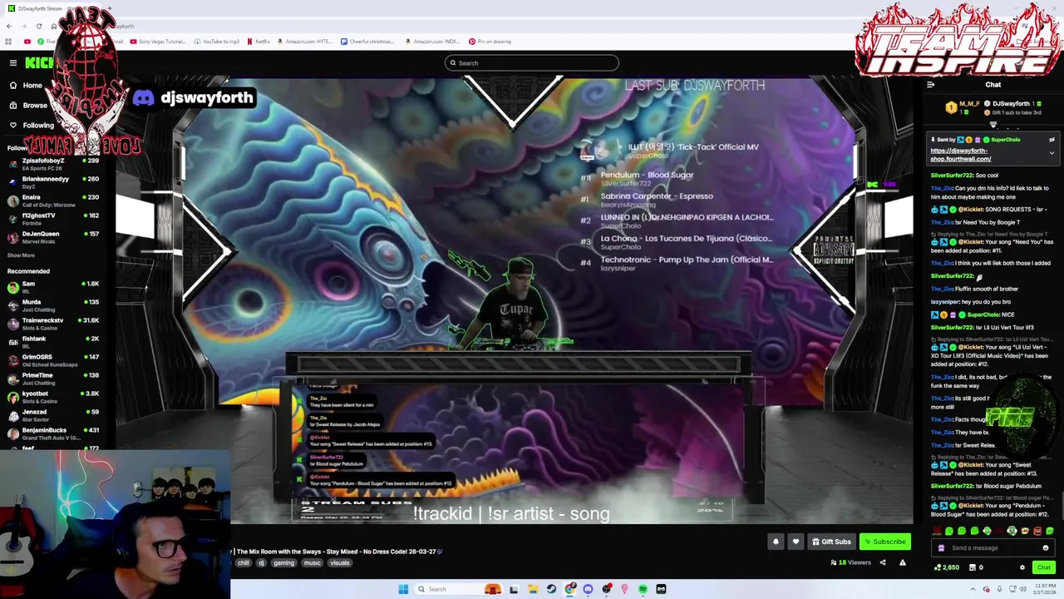
Task: Click the 18 Viewers count
Action: [x=850, y=562]
